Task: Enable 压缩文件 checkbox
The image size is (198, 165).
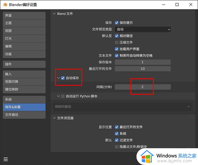Action: [117, 42]
